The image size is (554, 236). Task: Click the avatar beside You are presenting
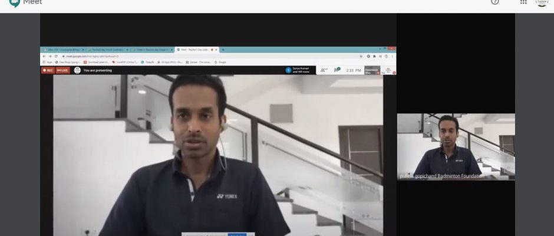click(x=77, y=70)
